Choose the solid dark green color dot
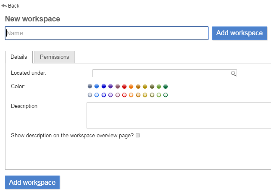The image size is (271, 194). [166, 86]
